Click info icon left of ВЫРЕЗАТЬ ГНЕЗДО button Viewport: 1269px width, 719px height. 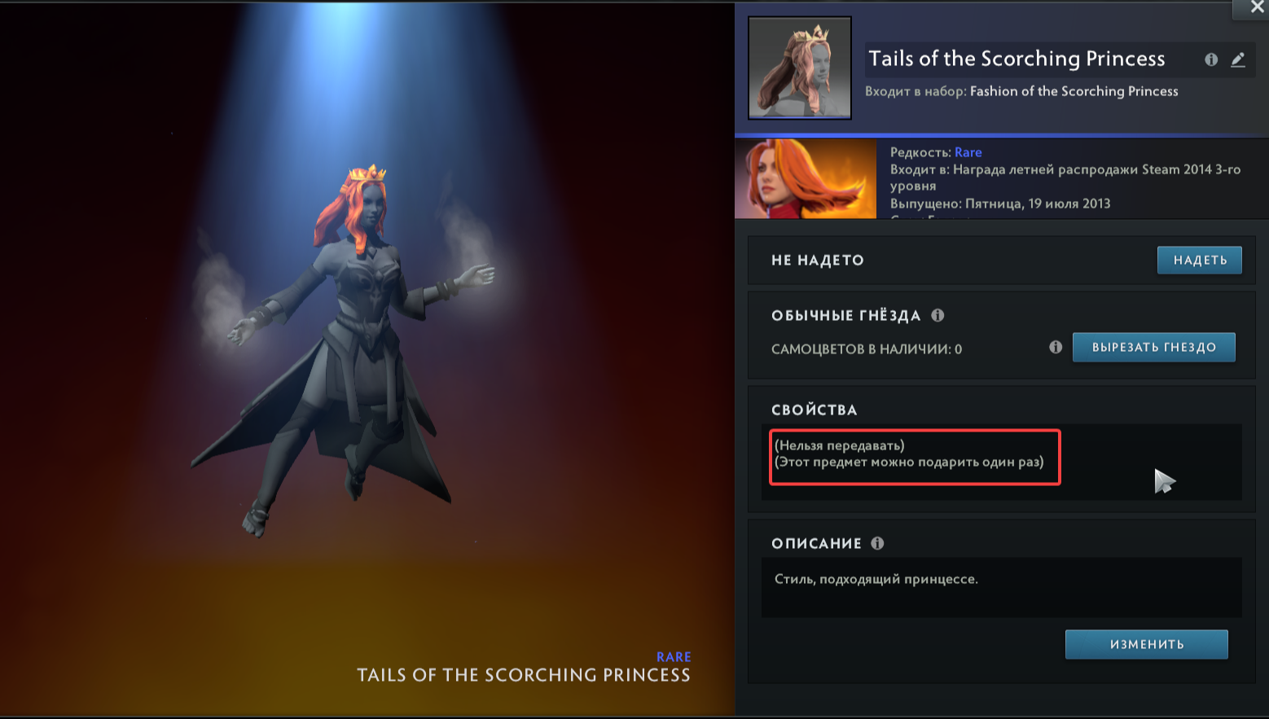coord(1056,347)
